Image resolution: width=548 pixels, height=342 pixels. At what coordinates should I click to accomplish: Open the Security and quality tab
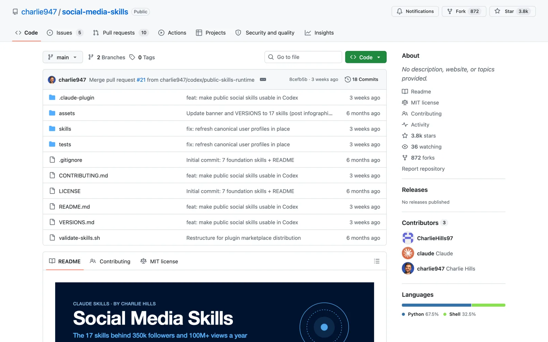pos(265,33)
